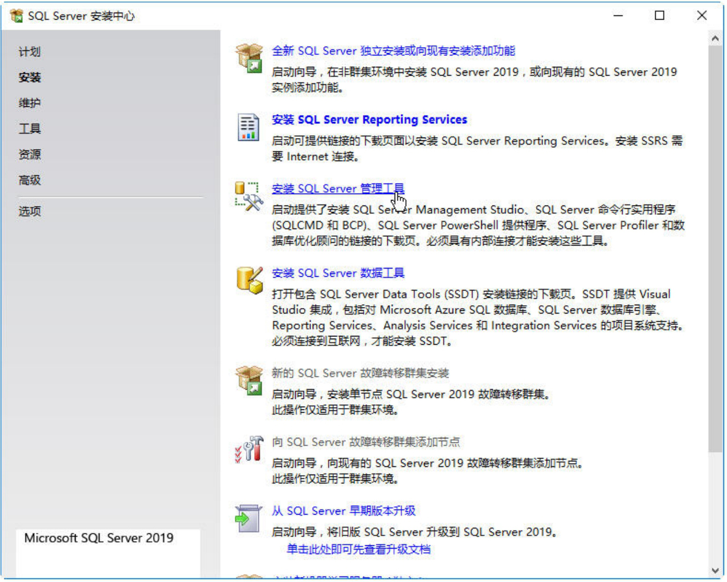This screenshot has height=582, width=727.
Task: Click the add node to cluster tools icon
Action: [249, 449]
